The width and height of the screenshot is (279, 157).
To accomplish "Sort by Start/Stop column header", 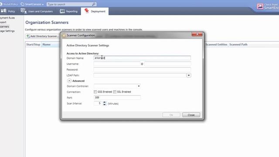I will [33, 44].
